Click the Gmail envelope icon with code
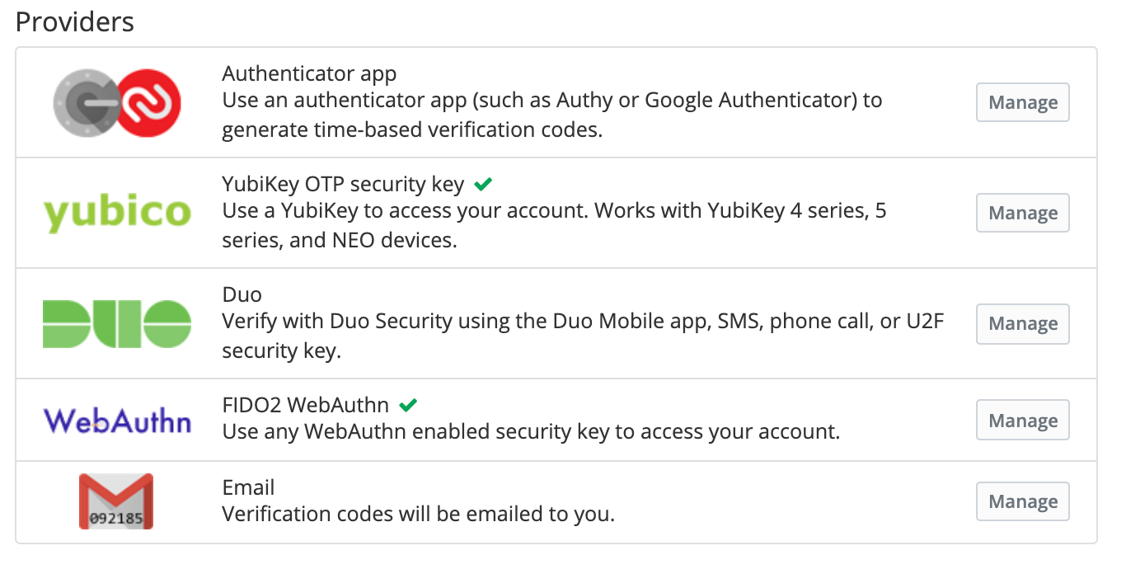The height and width of the screenshot is (569, 1126). [116, 501]
